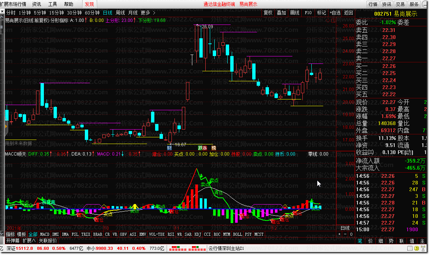Click the 扩展∧ expander
The width and height of the screenshot is (430, 255).
click(29, 241)
